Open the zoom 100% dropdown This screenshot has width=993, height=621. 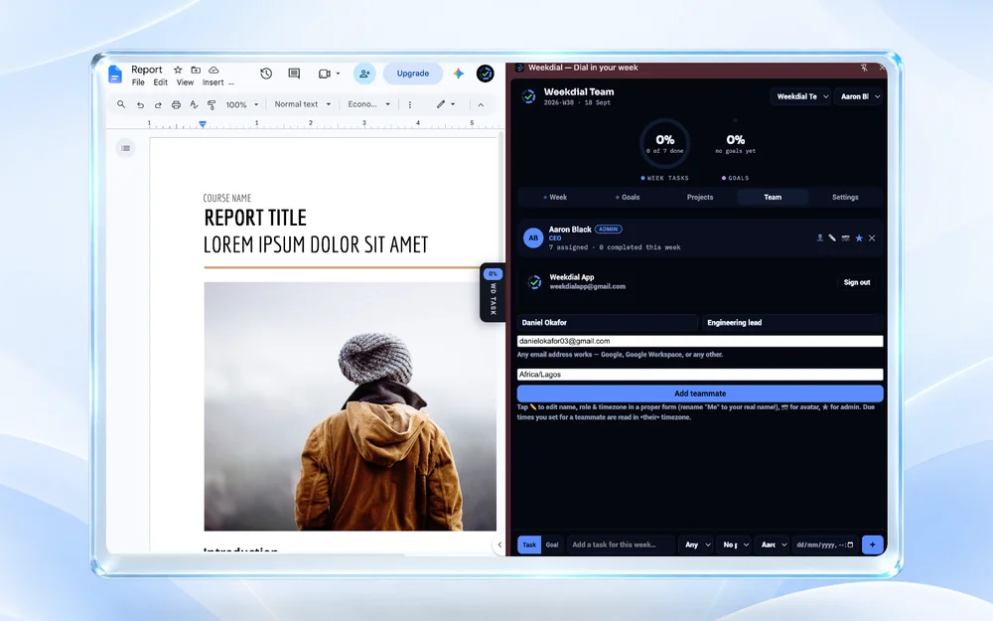(242, 105)
